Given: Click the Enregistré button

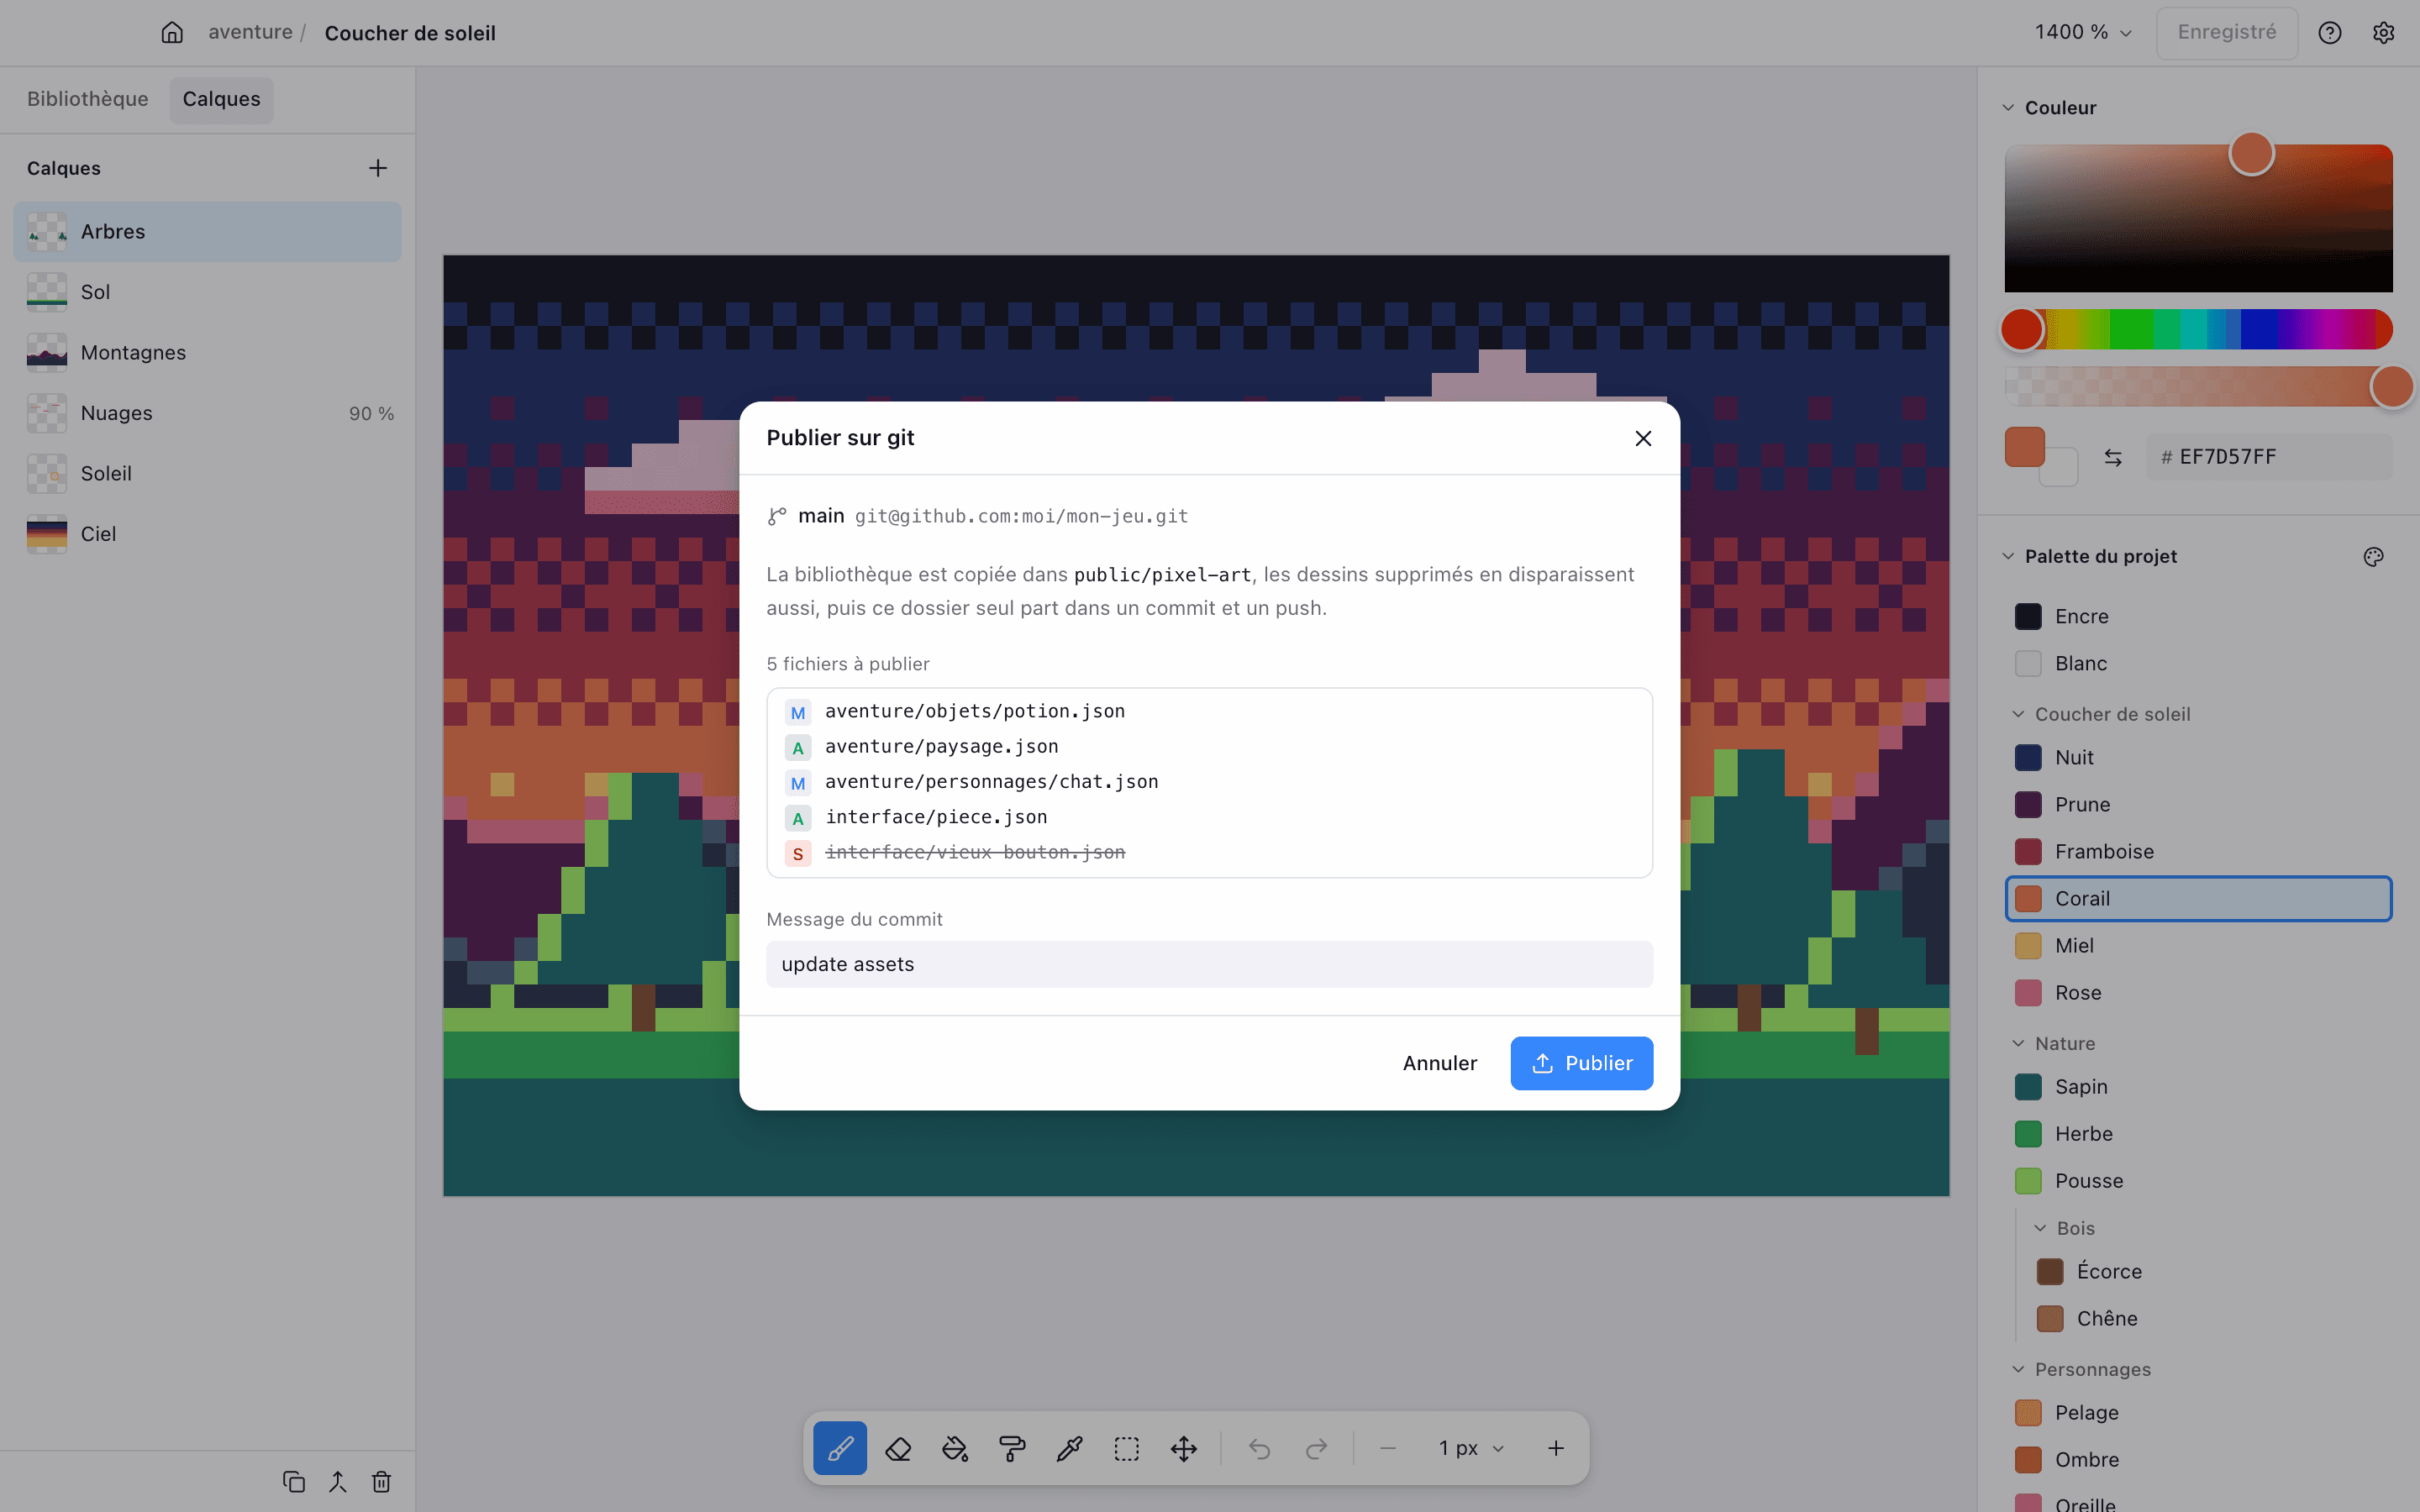Looking at the screenshot, I should [x=2227, y=32].
